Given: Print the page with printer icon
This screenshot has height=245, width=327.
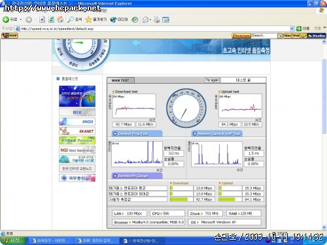Looking at the screenshot, I should (x=156, y=20).
